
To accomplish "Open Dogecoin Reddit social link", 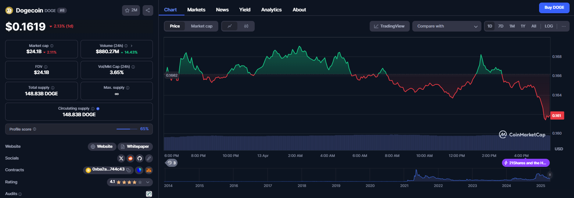I will (x=130, y=158).
